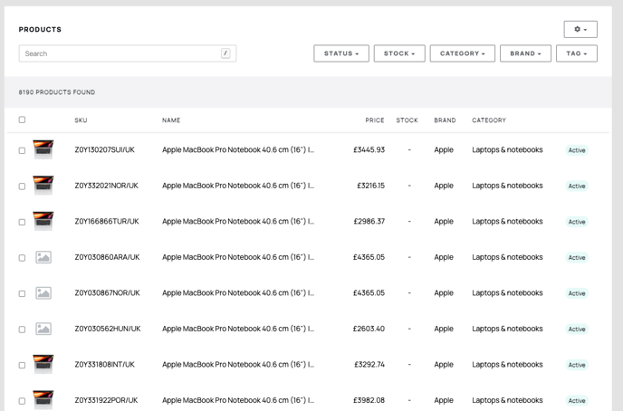Click product name in Z0Y130207SUI/UK row
623x411 pixels.
coord(238,149)
